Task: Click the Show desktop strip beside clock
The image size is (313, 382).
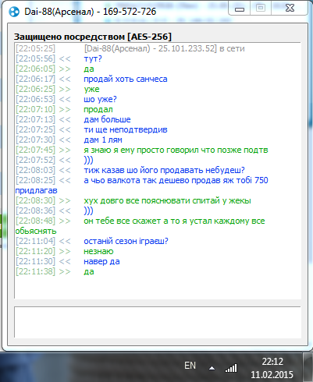Action: point(308,367)
